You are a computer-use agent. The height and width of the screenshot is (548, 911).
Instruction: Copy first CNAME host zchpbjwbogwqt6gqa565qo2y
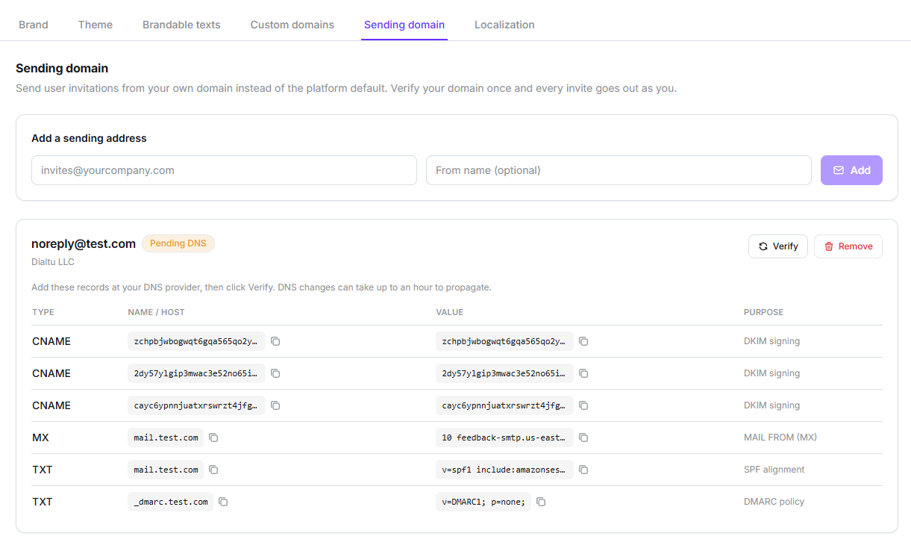click(275, 341)
